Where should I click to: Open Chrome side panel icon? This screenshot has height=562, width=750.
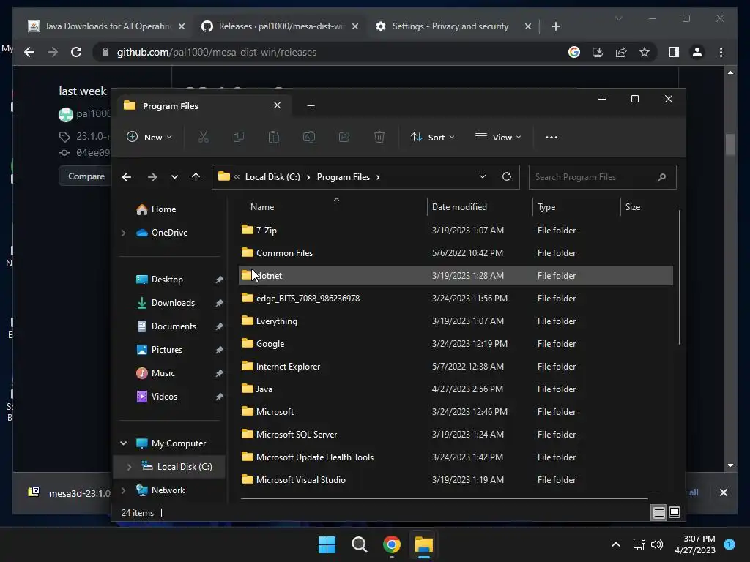[x=674, y=52]
